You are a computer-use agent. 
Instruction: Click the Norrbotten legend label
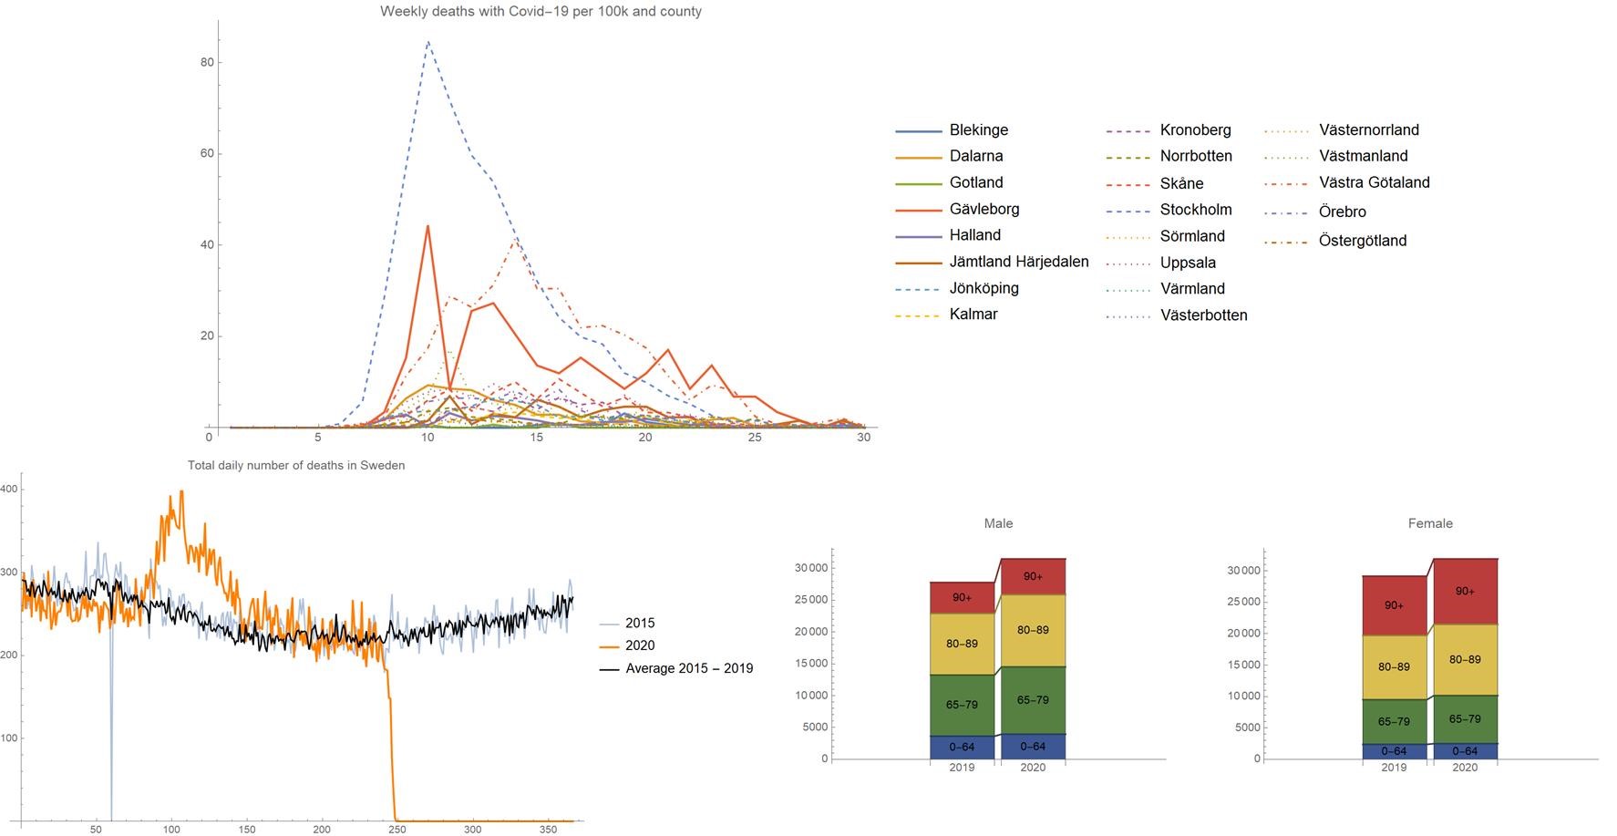(x=1195, y=157)
